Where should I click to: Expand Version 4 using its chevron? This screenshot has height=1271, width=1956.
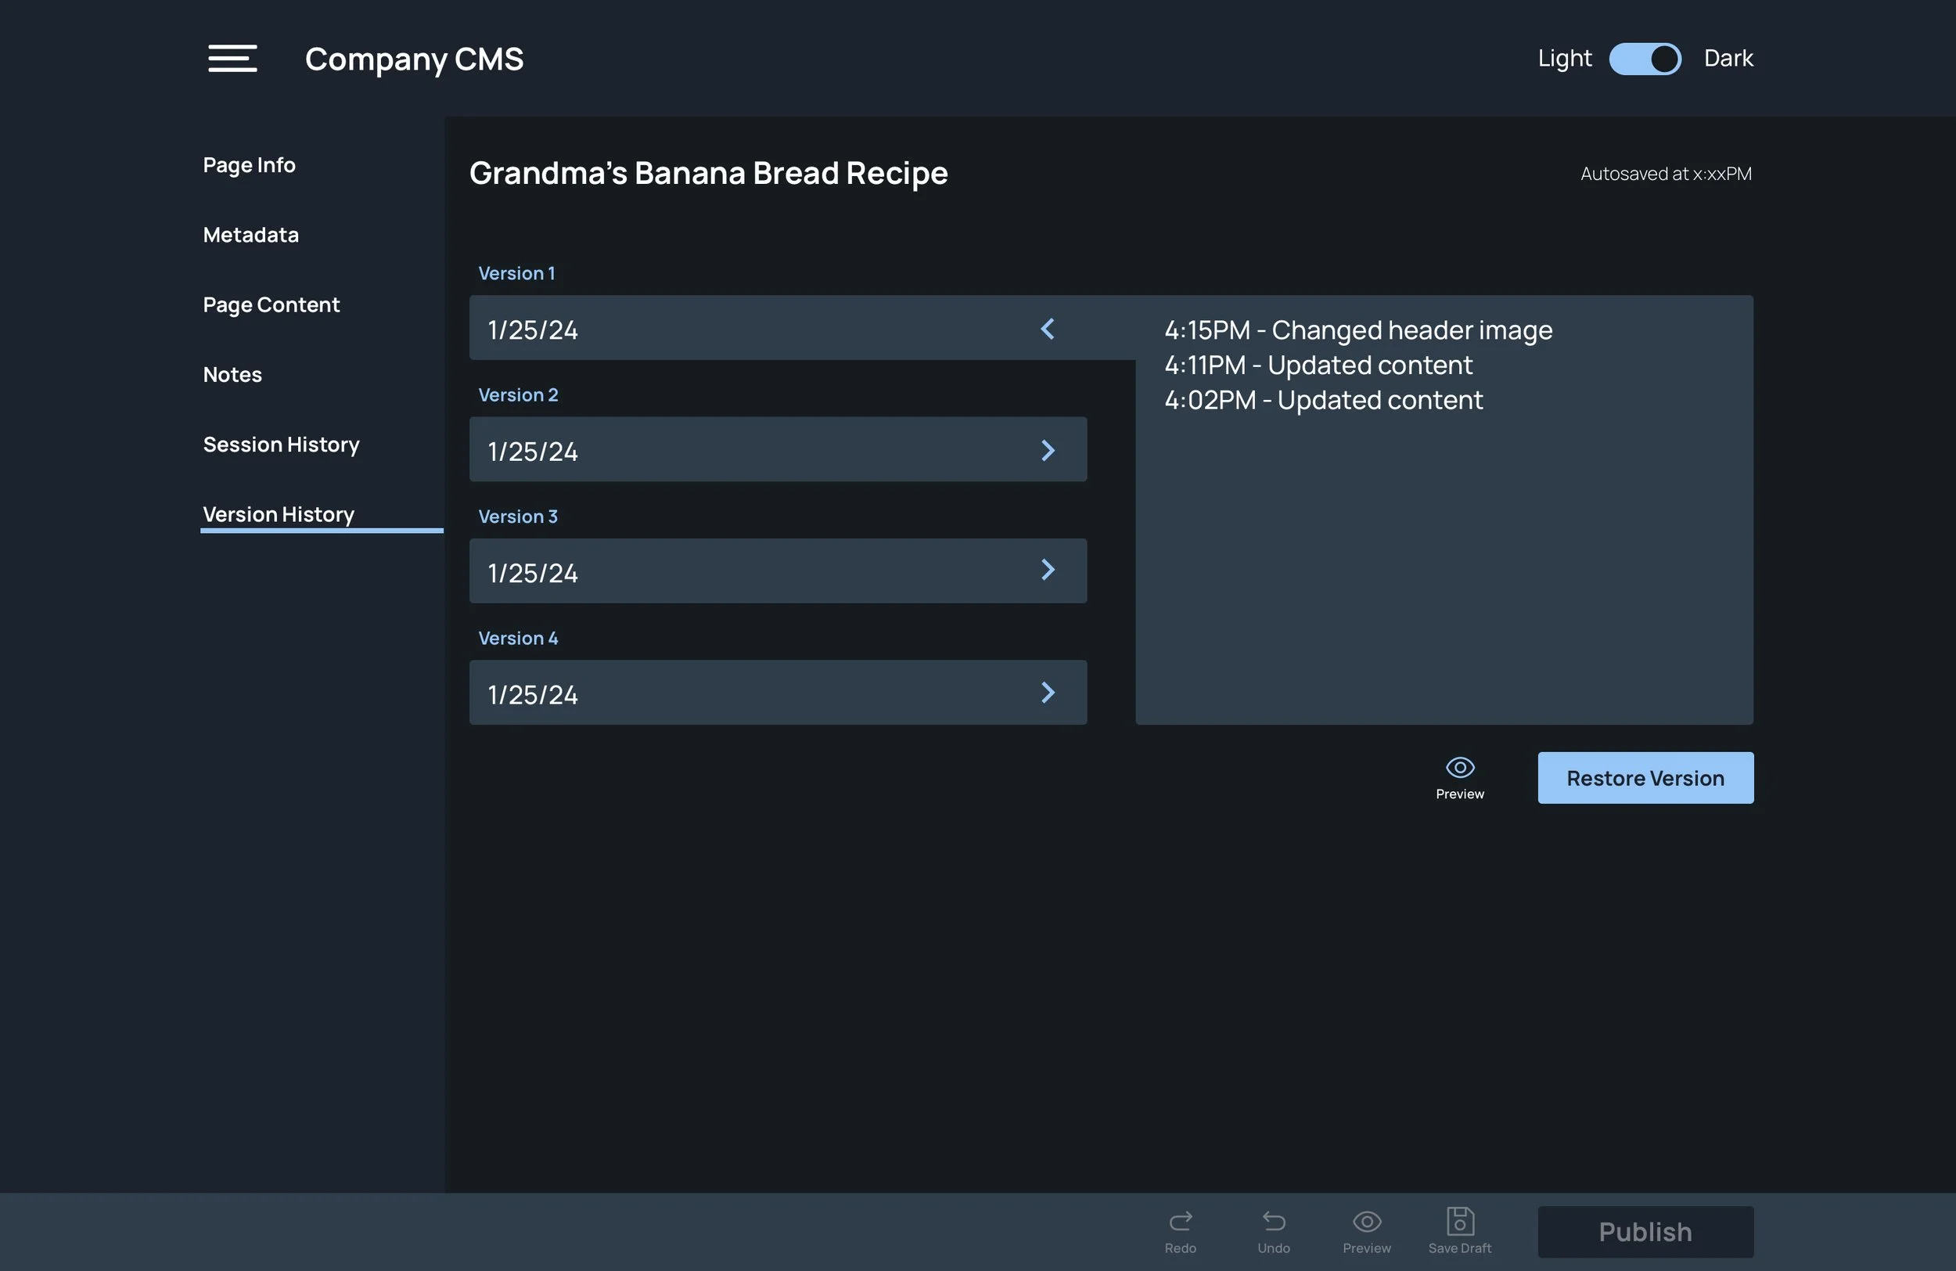[x=1047, y=692]
